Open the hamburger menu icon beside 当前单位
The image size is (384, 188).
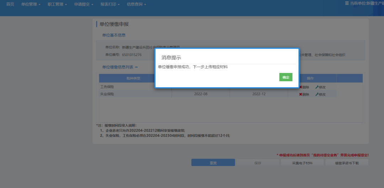(347, 3)
